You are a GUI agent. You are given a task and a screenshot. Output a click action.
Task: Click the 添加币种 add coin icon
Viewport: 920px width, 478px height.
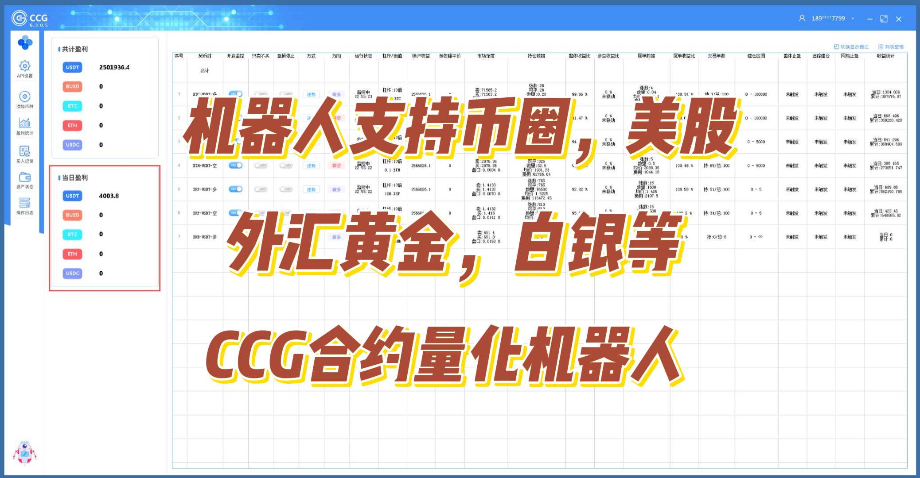(25, 96)
